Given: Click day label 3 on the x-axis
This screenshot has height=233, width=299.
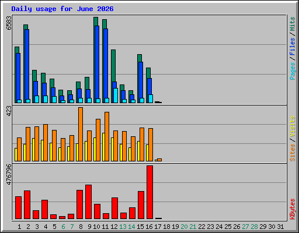Looking at the screenshot, I should click(37, 227).
